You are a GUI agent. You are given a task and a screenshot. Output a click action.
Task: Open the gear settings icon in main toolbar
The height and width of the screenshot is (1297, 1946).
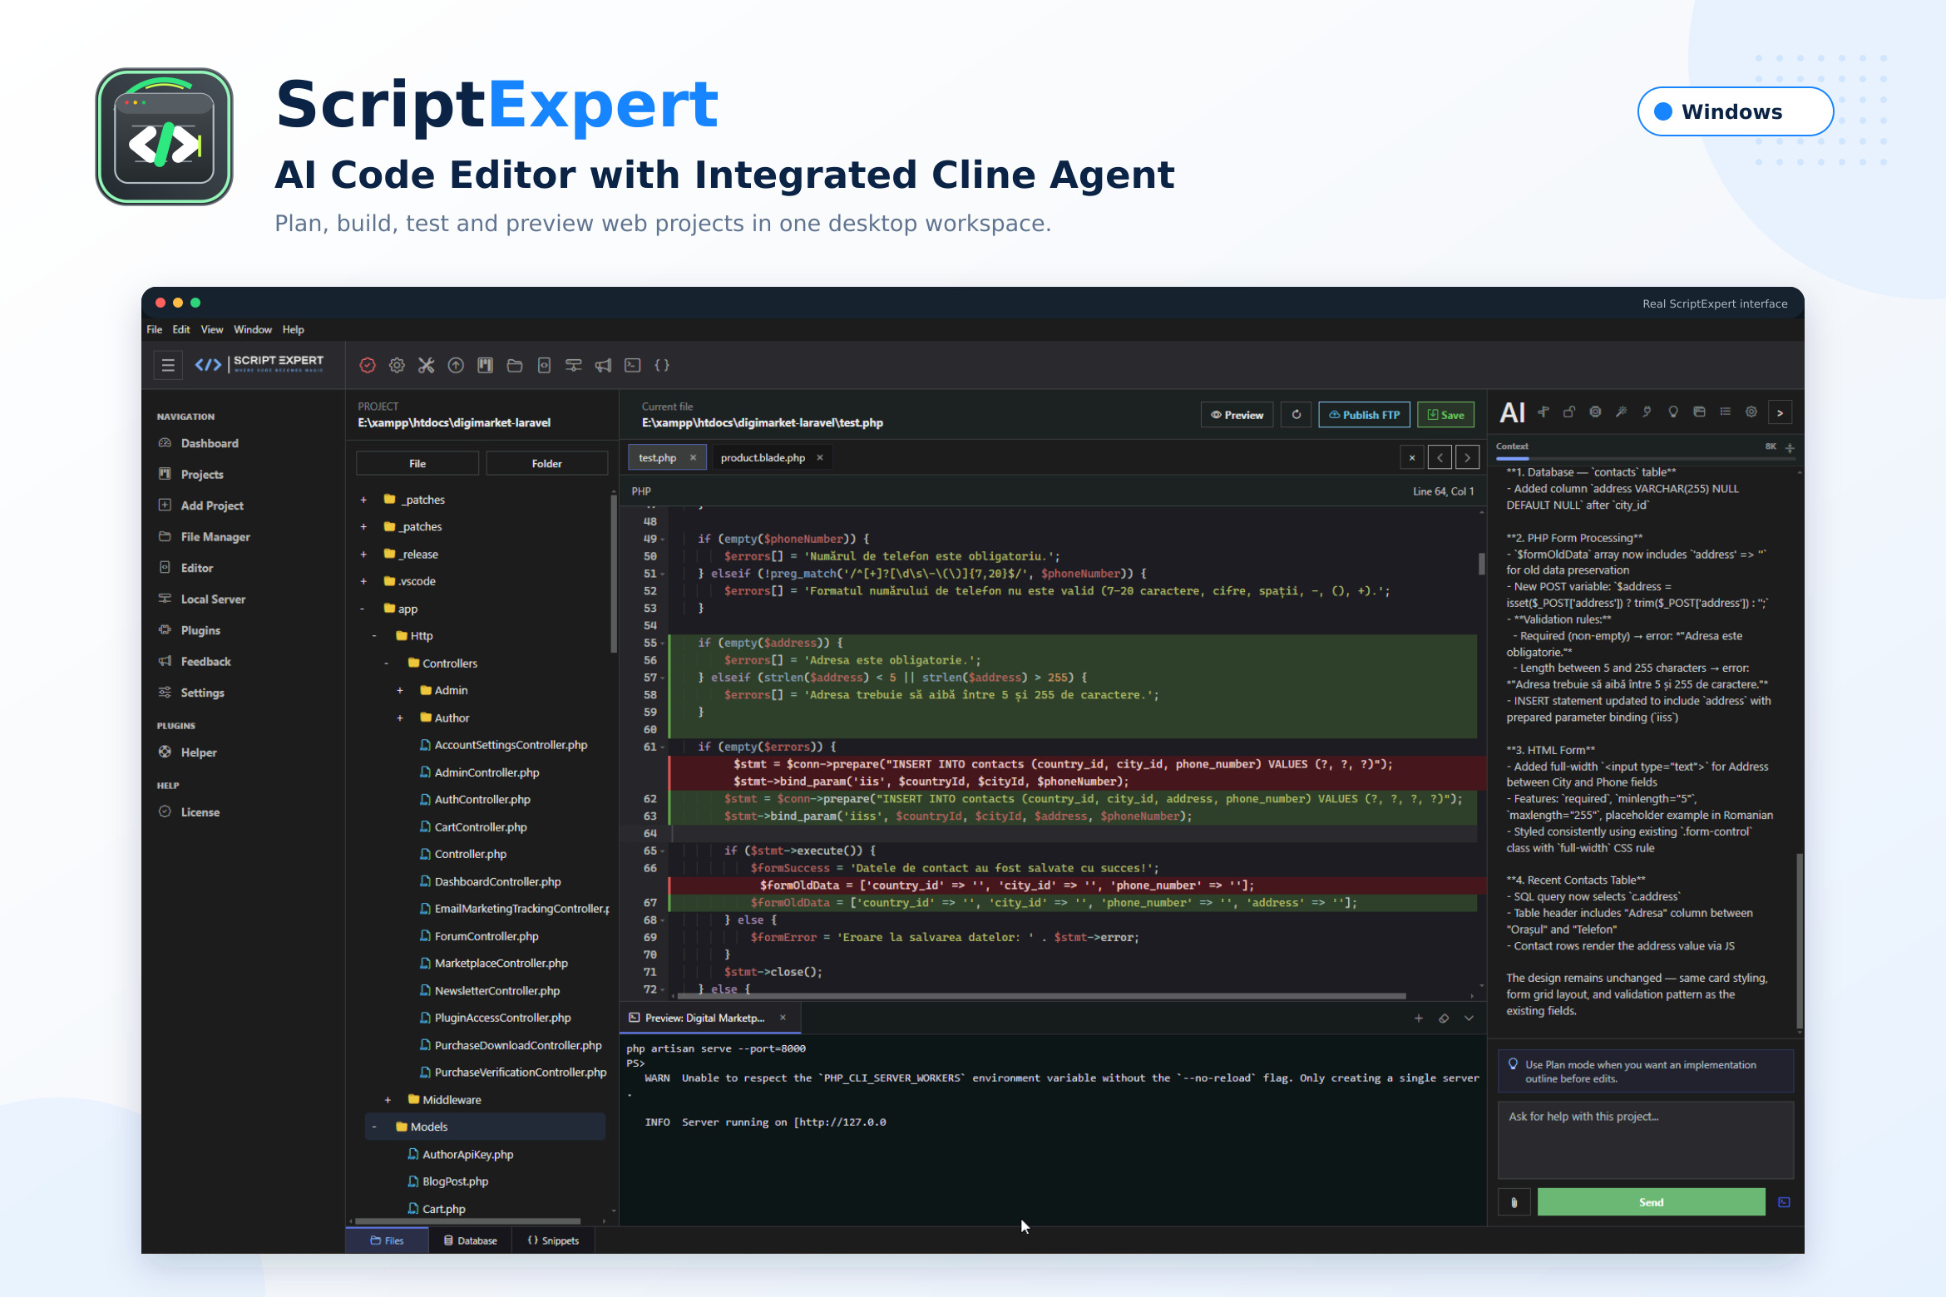(397, 365)
